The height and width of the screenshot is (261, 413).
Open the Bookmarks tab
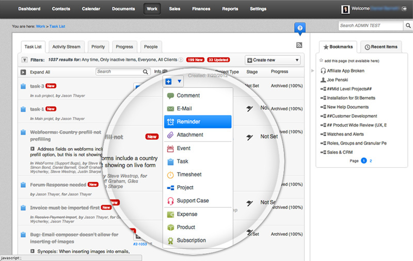point(338,47)
